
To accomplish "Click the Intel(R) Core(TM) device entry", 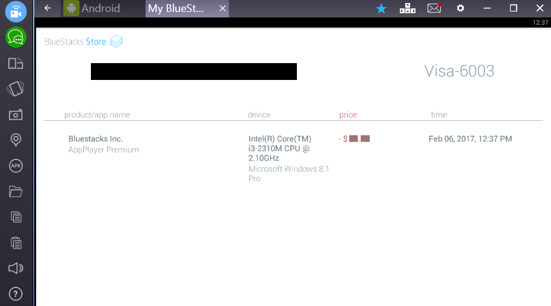I will (280, 148).
